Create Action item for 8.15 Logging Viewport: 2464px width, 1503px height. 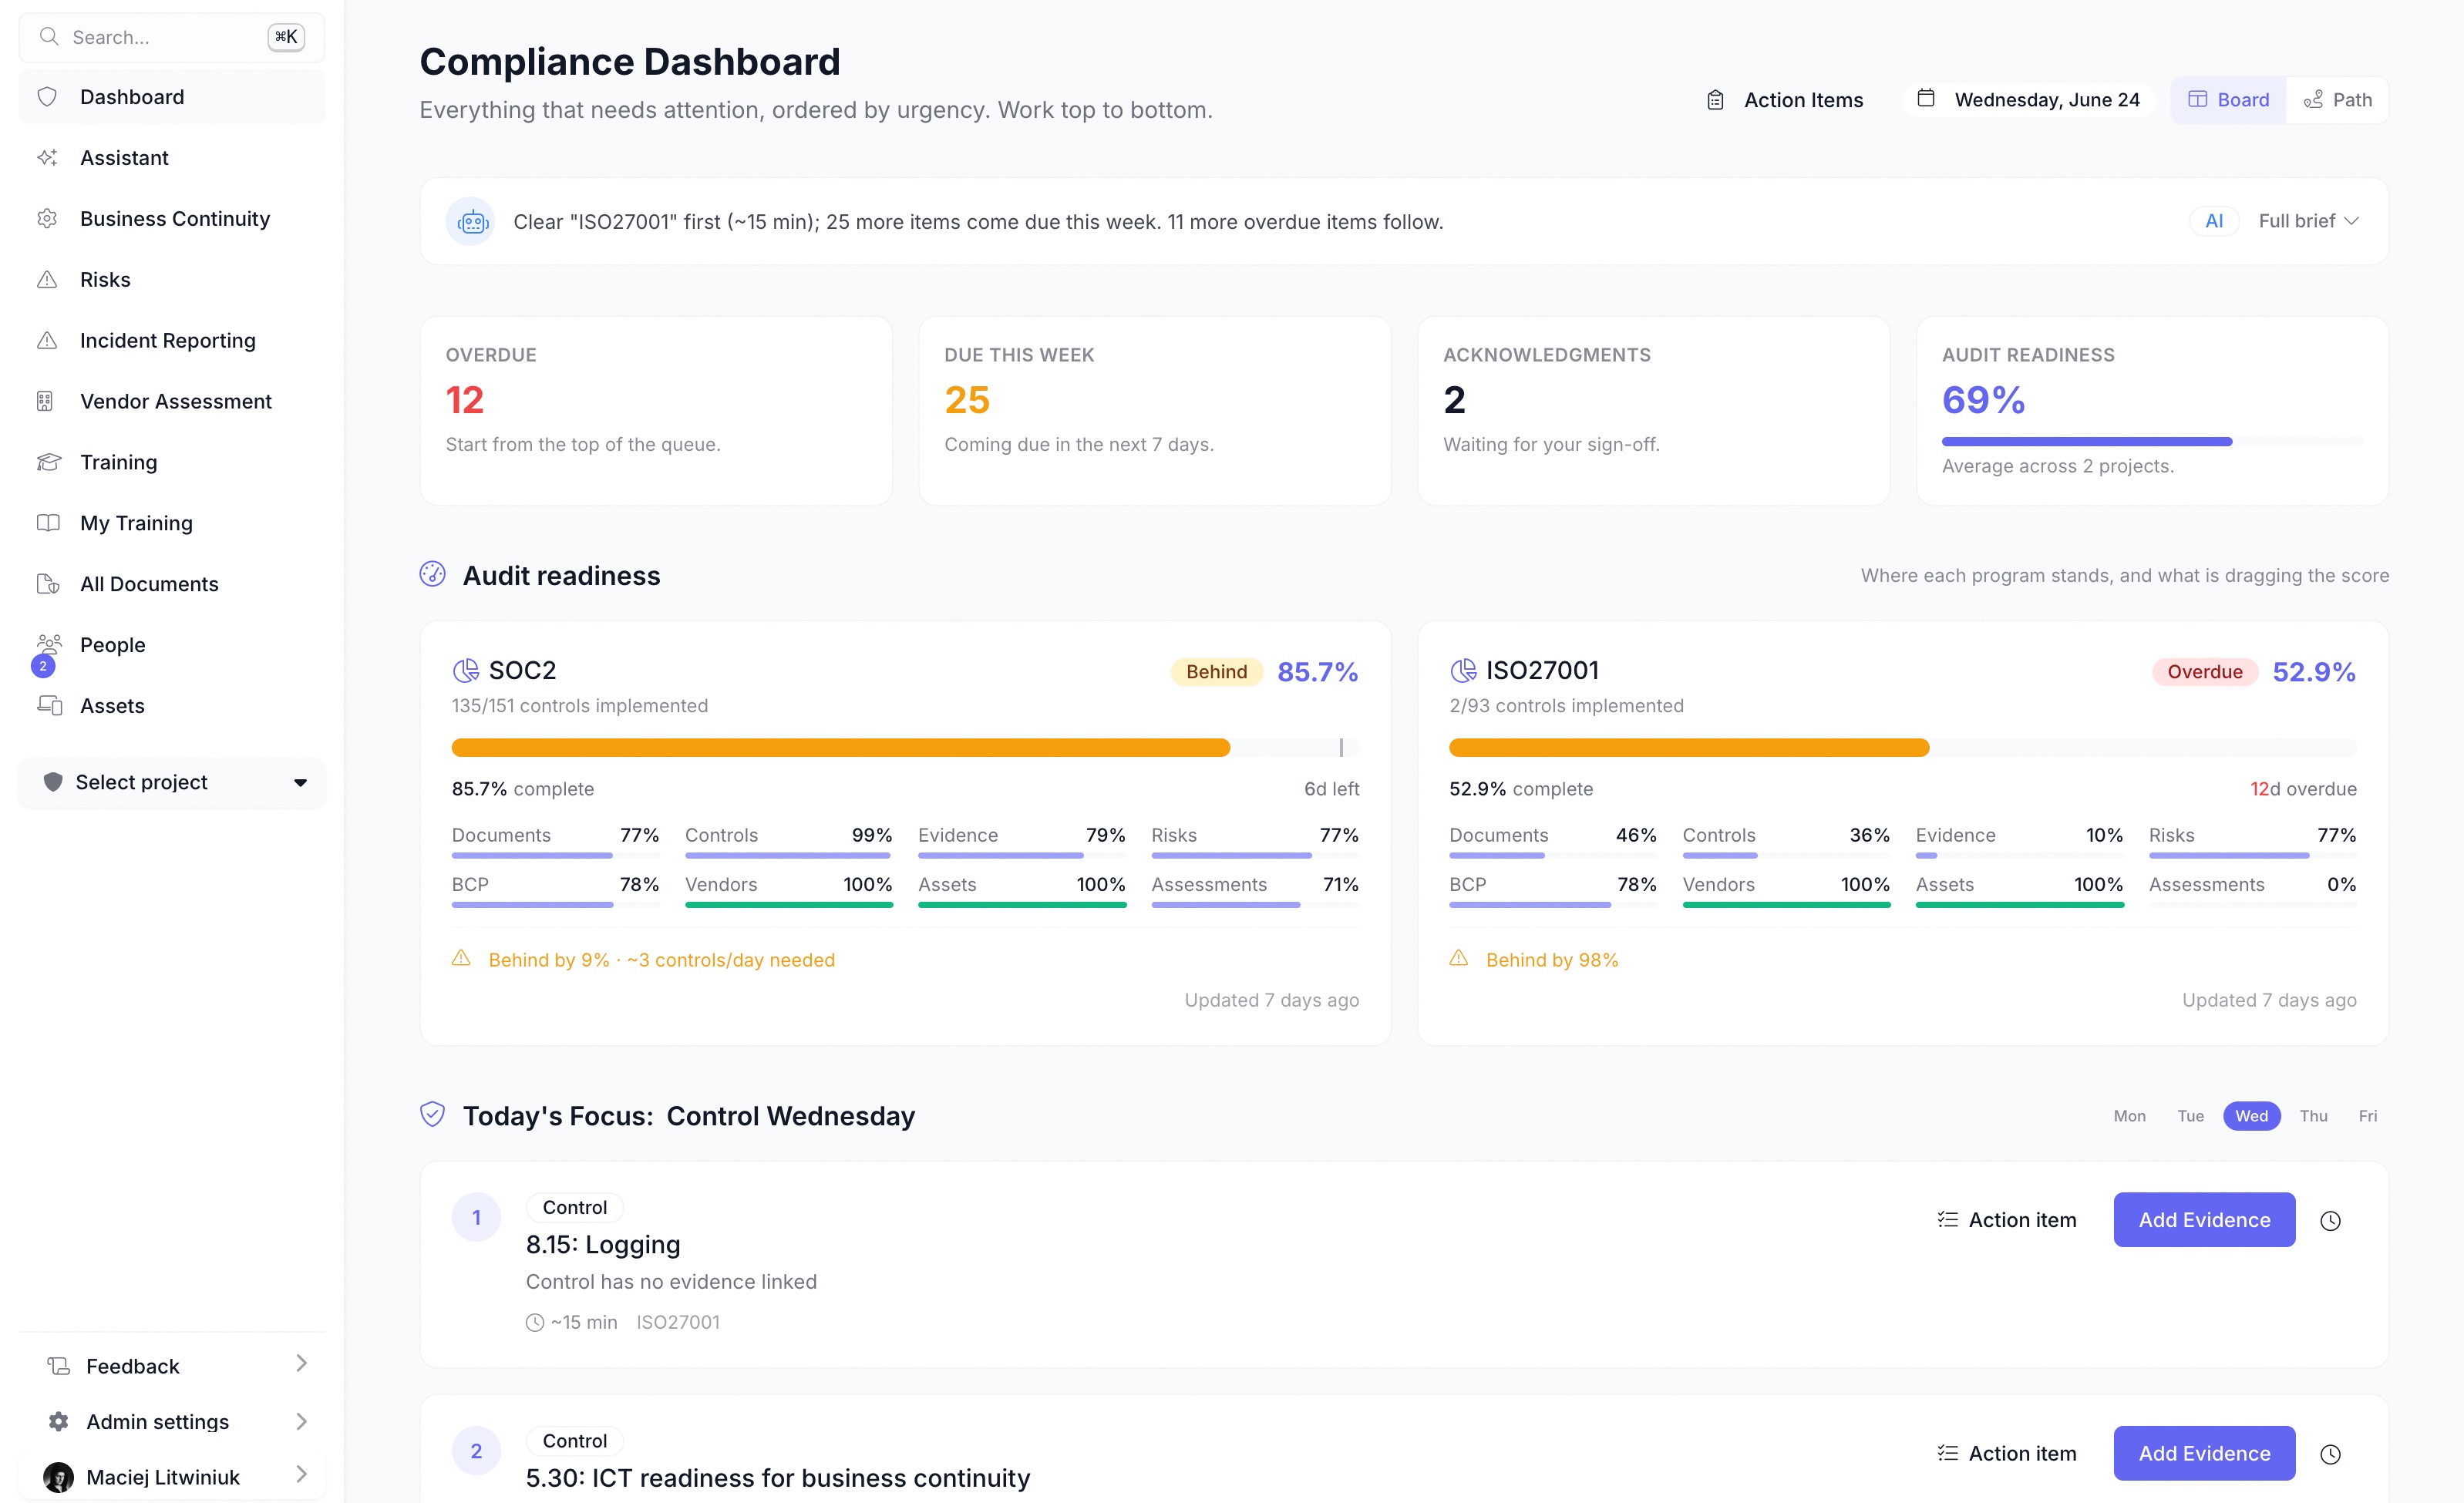(2007, 1220)
